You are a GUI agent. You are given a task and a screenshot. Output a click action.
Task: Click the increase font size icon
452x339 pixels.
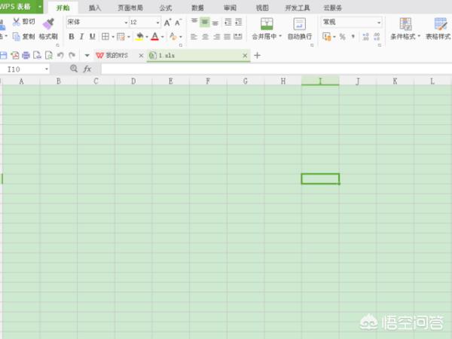tap(167, 23)
